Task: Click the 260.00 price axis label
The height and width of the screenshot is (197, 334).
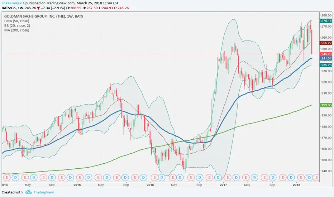Action: coord(326,38)
